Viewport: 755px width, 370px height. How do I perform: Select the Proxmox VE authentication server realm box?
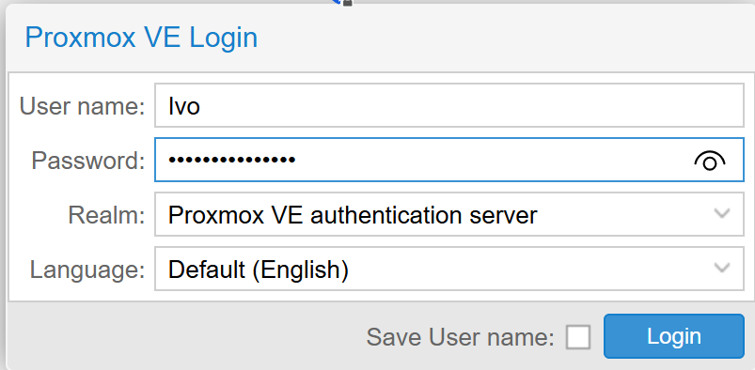pyautogui.click(x=449, y=214)
